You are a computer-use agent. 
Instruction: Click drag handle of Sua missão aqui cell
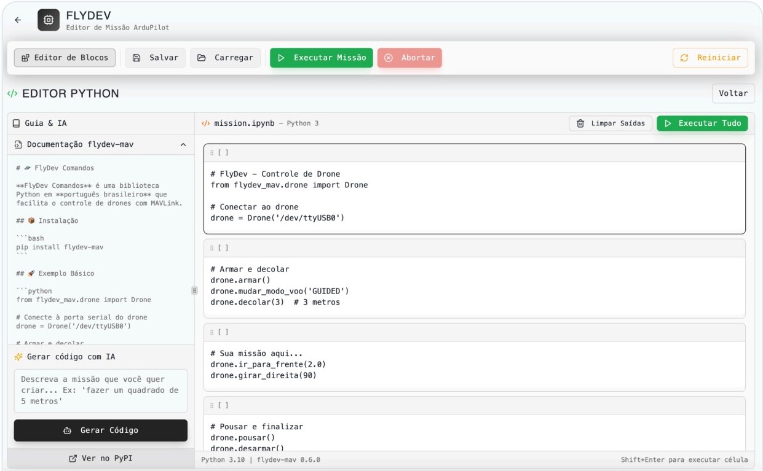[212, 332]
